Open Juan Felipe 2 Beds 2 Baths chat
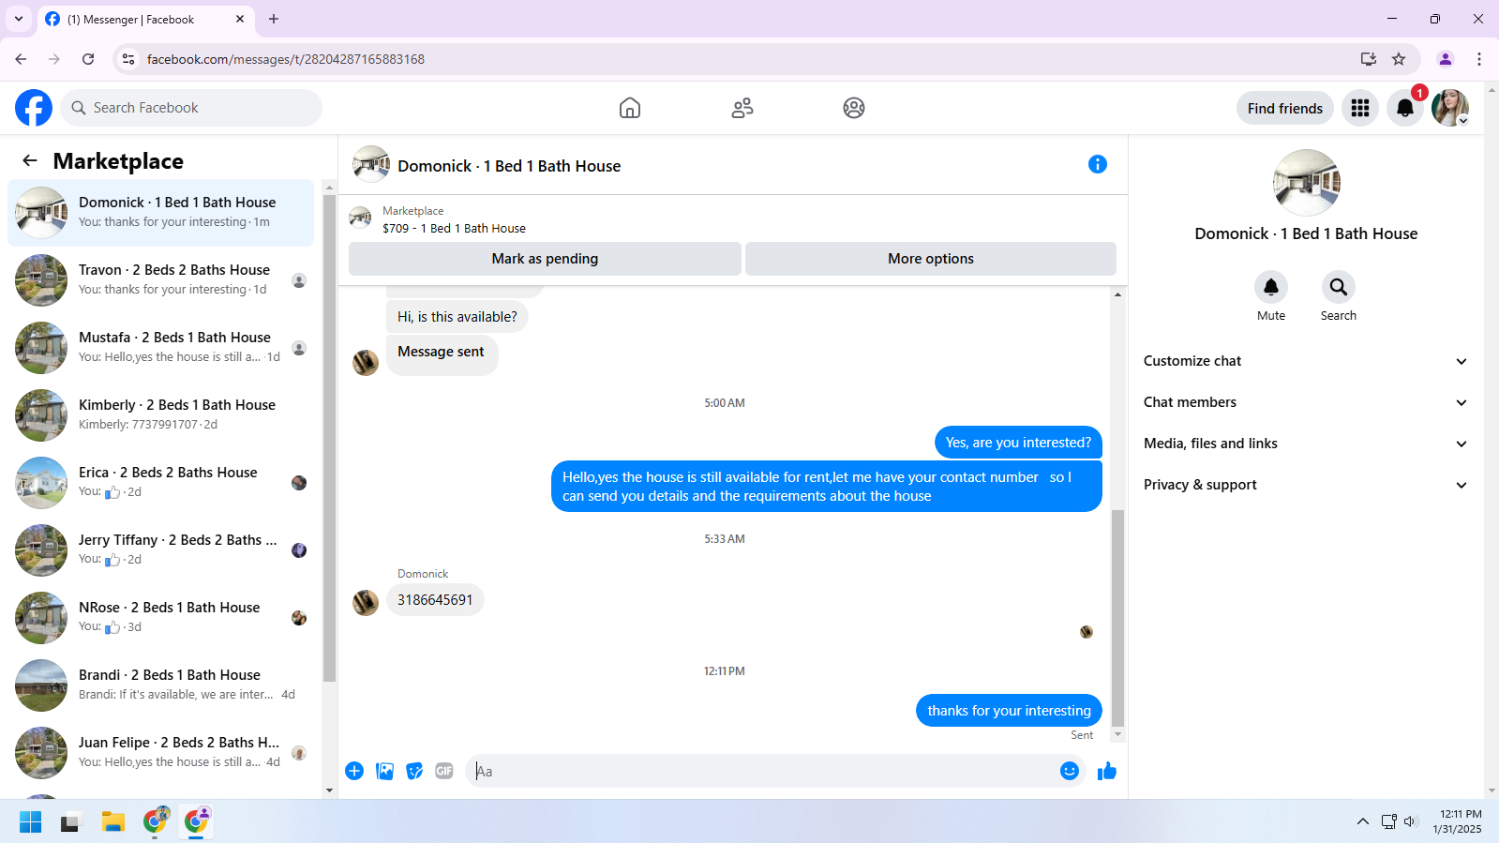 [x=161, y=753]
